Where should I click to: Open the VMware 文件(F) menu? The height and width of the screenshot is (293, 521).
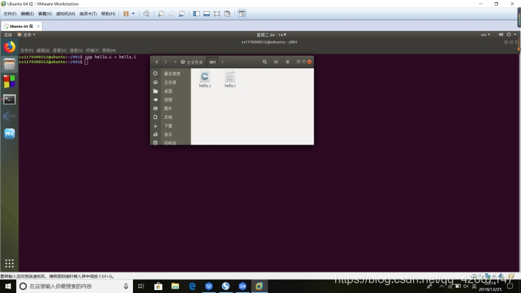10,14
